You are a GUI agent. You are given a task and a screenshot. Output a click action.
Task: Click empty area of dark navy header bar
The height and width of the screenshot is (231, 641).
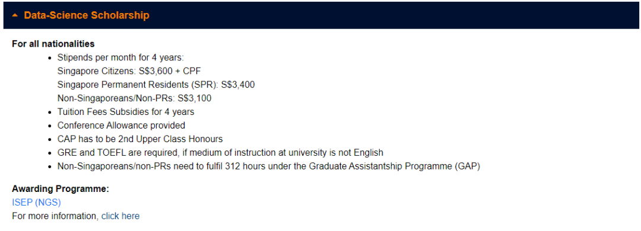pos(392,15)
